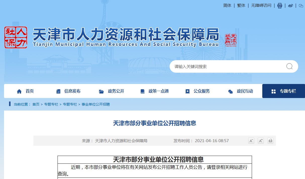Open 无障碍访问 accessibility mode
The width and height of the screenshot is (305, 179).
pos(261,6)
